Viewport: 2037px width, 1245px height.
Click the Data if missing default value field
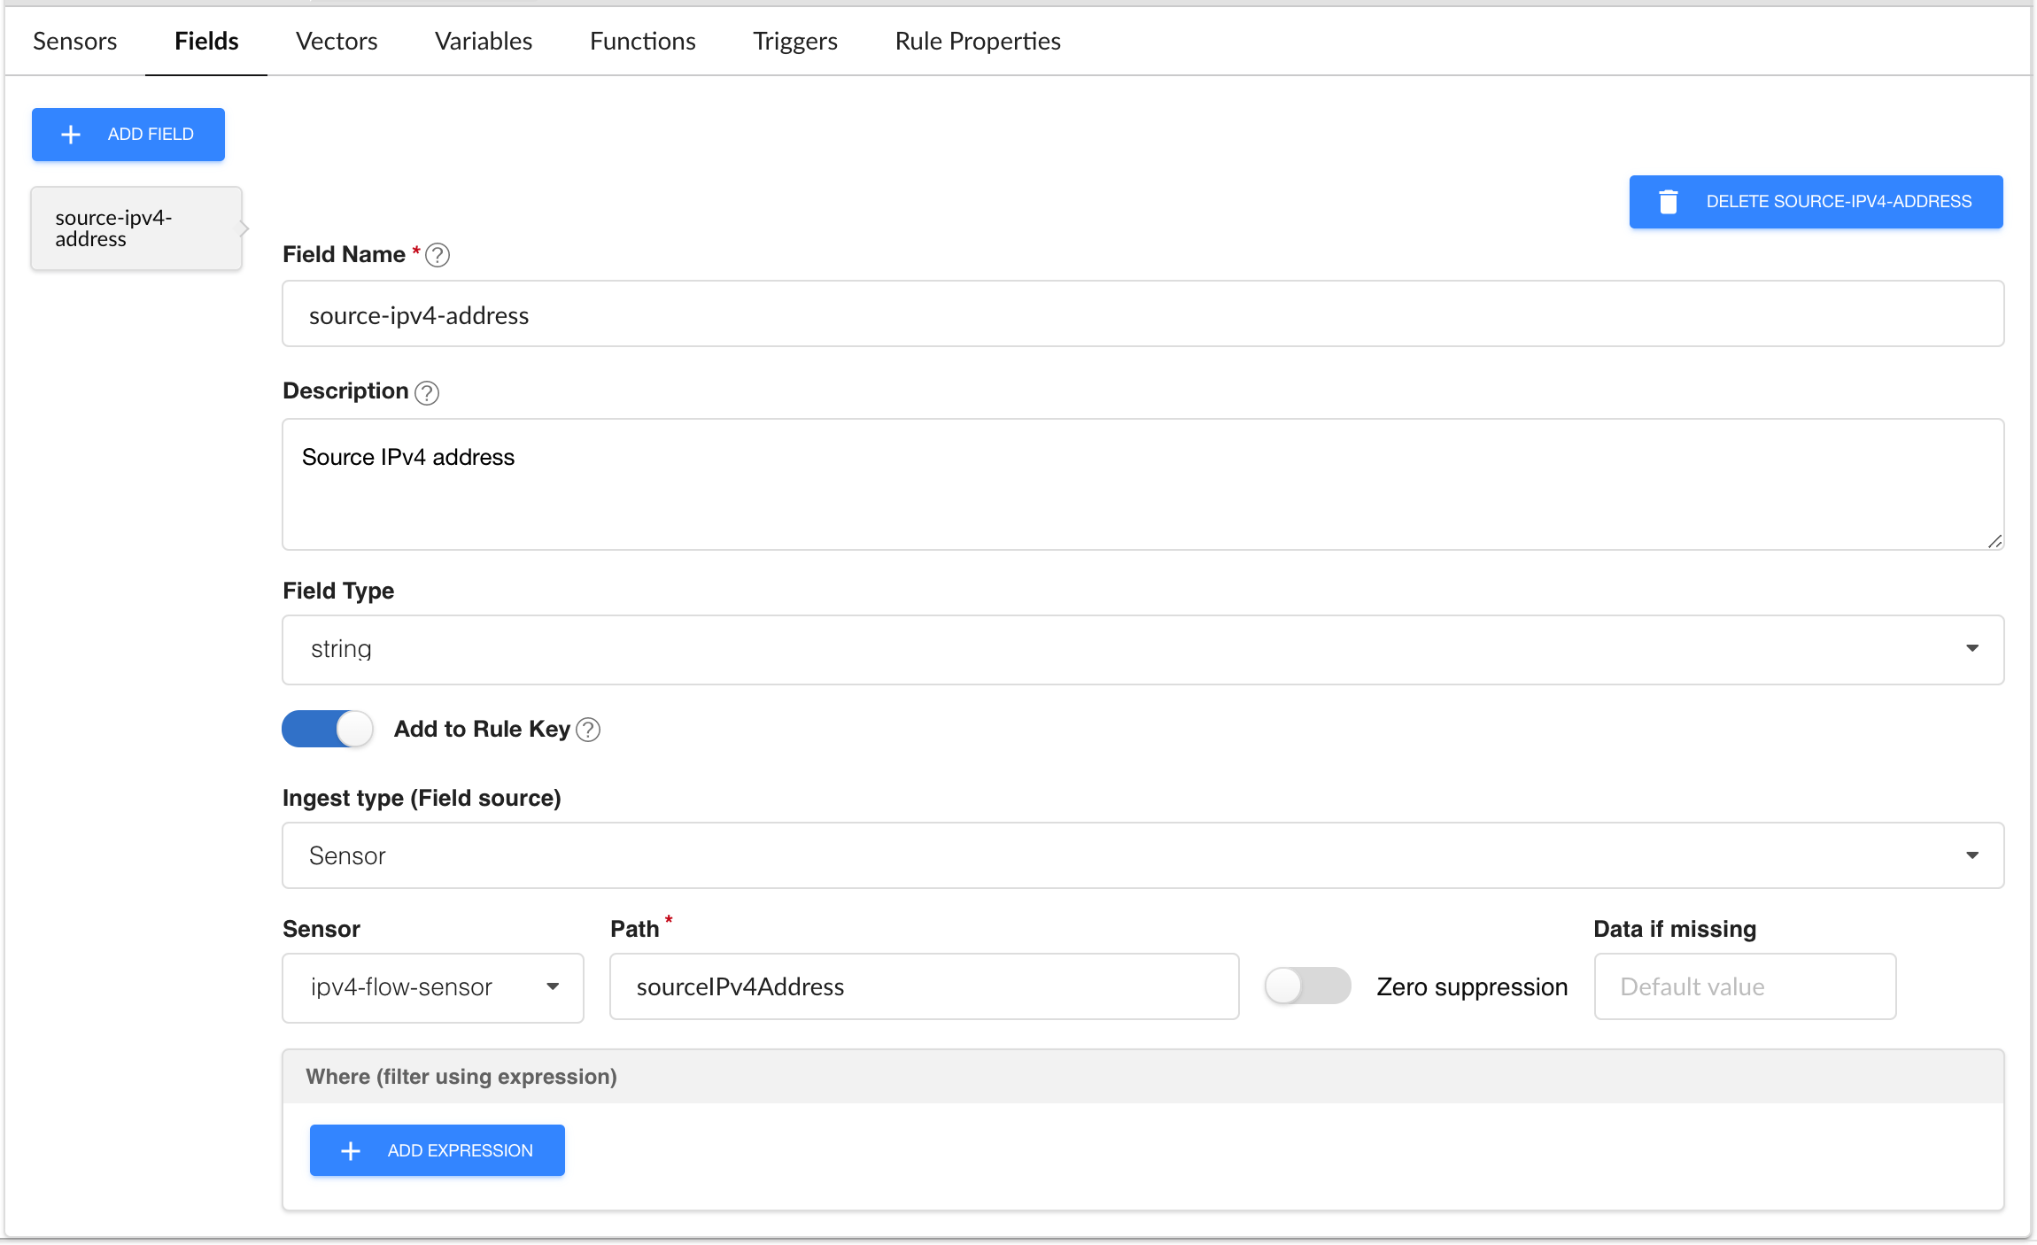[x=1744, y=987]
